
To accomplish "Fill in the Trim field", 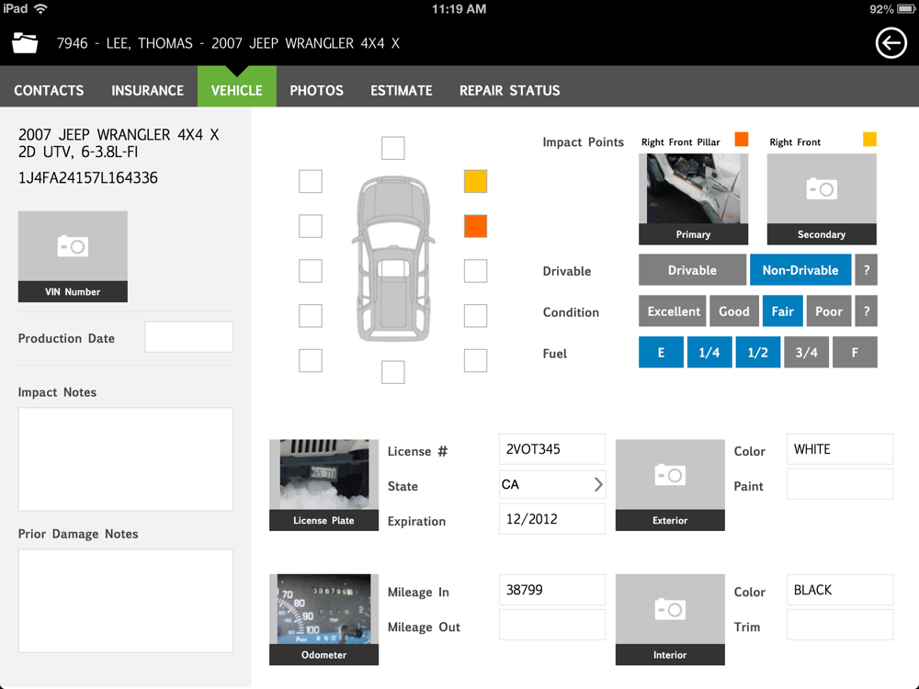I will tap(840, 625).
